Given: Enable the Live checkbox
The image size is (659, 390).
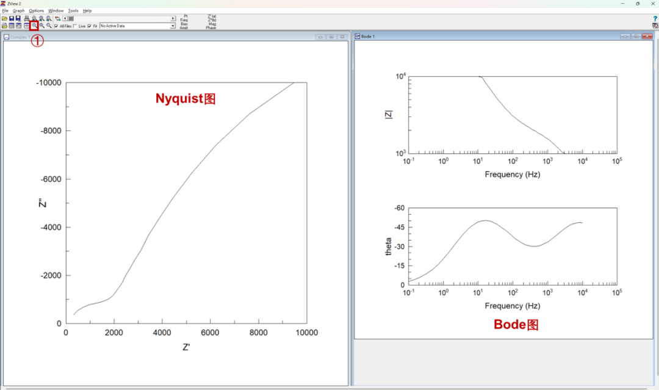Looking at the screenshot, I should point(75,26).
